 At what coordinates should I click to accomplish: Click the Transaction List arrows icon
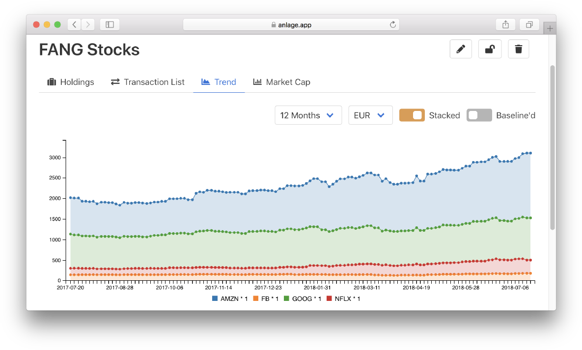(114, 81)
